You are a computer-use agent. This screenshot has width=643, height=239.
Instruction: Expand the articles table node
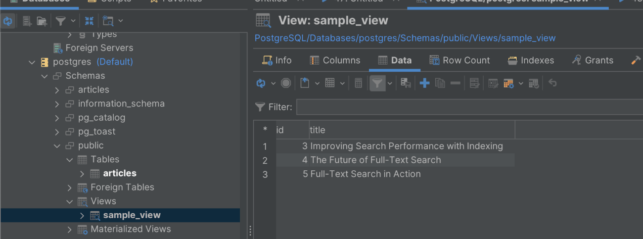(x=82, y=174)
